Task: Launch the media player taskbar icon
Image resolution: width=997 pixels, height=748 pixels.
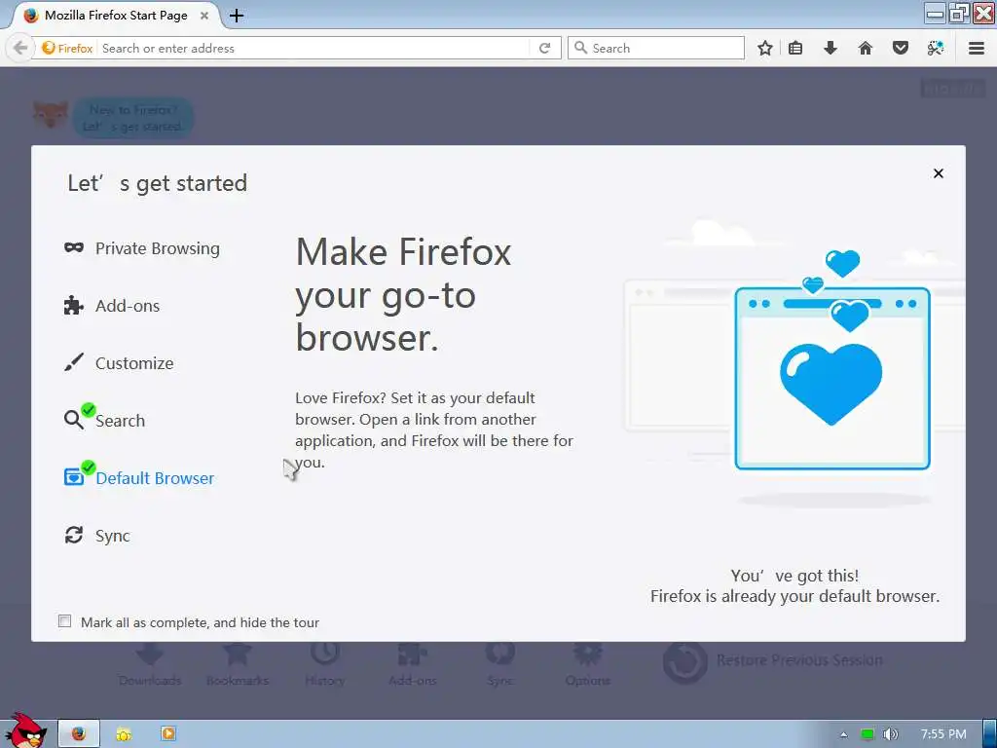Action: [167, 733]
